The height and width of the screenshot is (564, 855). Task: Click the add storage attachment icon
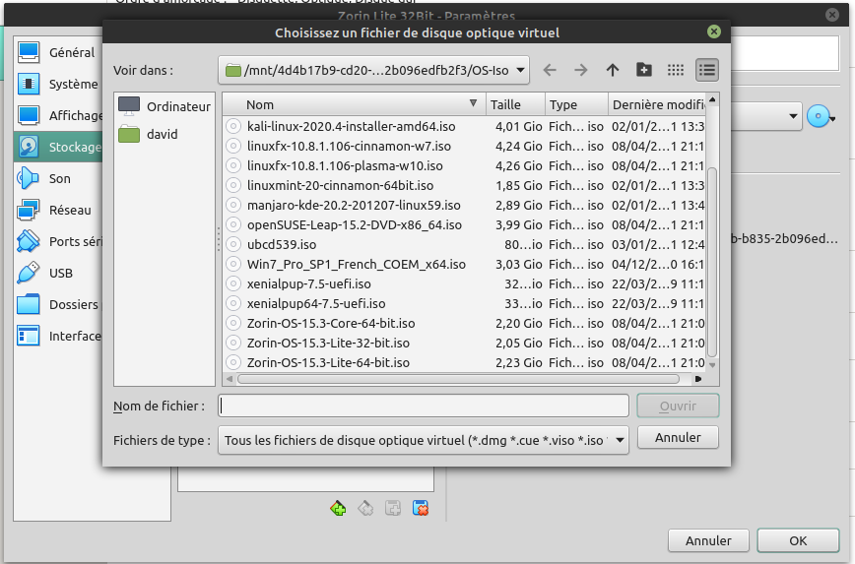pos(339,508)
